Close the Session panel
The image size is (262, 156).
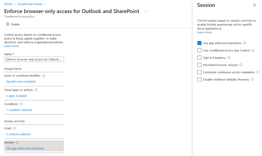coord(254,5)
